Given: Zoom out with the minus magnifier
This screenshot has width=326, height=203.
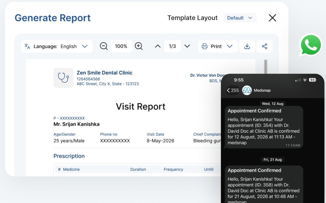Looking at the screenshot, I should pos(103,46).
